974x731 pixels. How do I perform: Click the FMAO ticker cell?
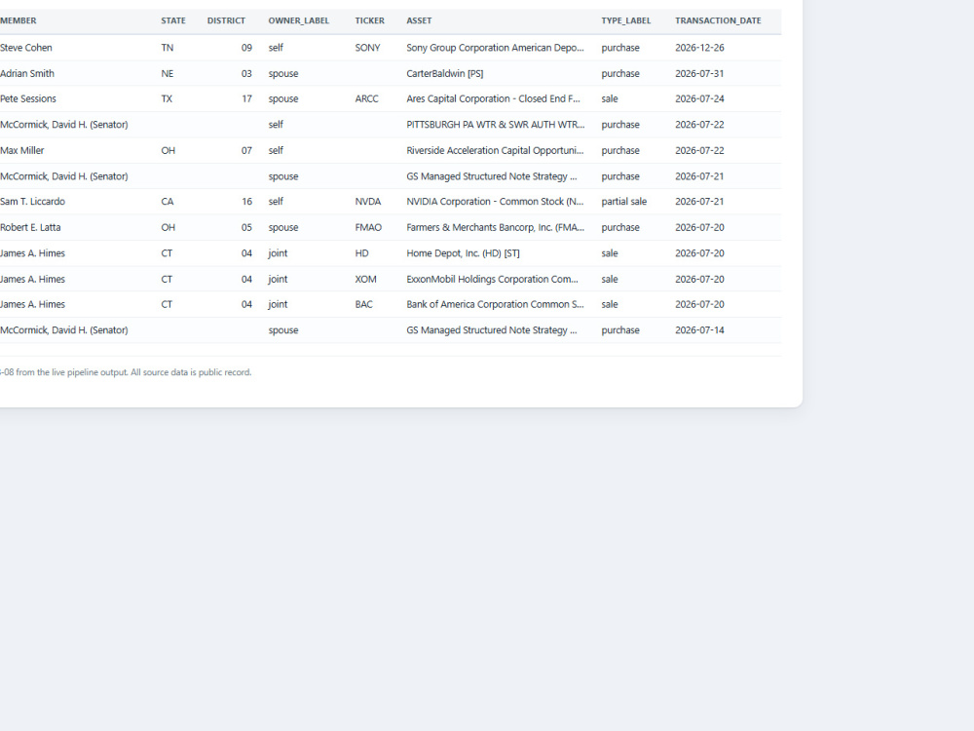[368, 227]
